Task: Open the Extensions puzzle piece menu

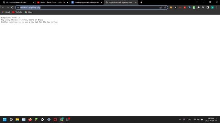Action: (198, 8)
